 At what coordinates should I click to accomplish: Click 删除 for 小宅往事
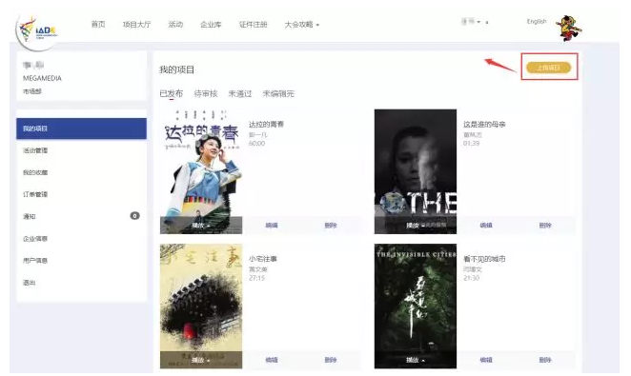(x=331, y=360)
